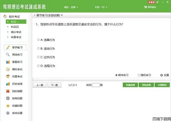Collapse the selected 科目一 item
This screenshot has width=171, height=121.
point(8,22)
